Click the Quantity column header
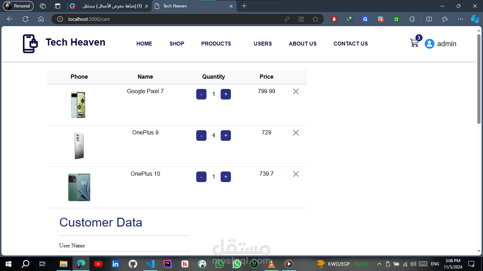Screen dimensions: 483x271 click(x=214, y=77)
